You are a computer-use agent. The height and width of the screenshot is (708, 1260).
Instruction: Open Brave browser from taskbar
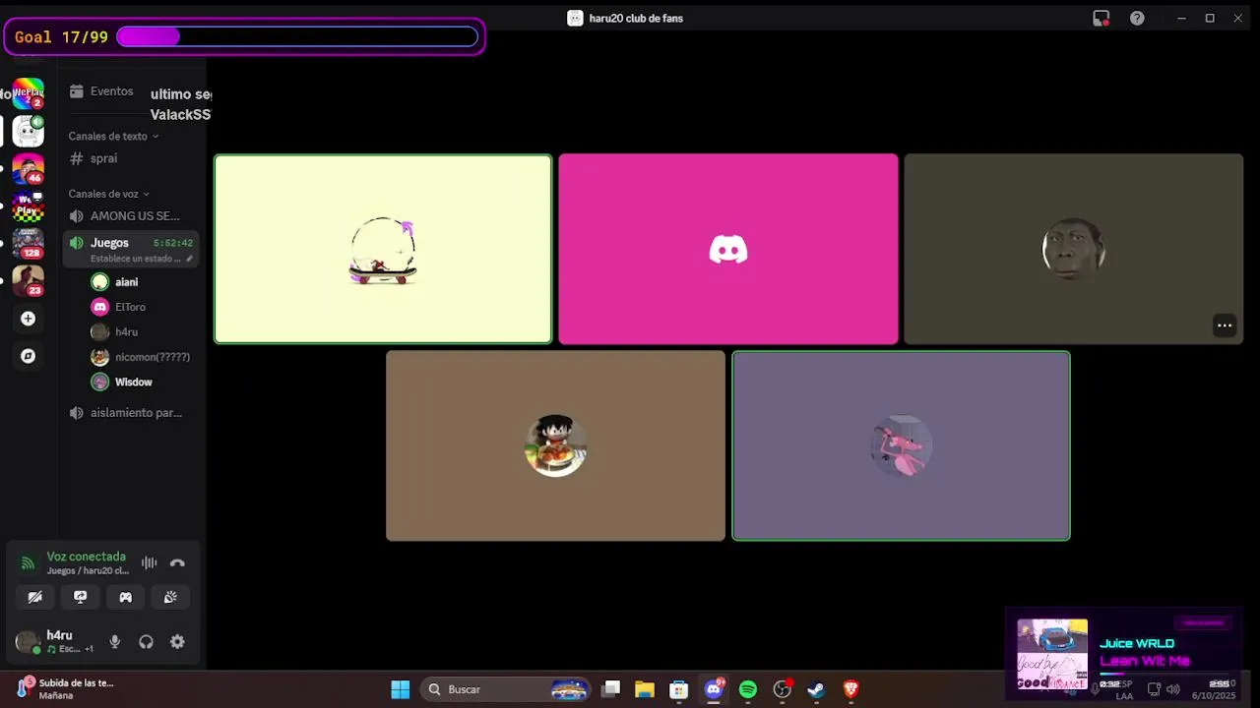pyautogui.click(x=850, y=689)
